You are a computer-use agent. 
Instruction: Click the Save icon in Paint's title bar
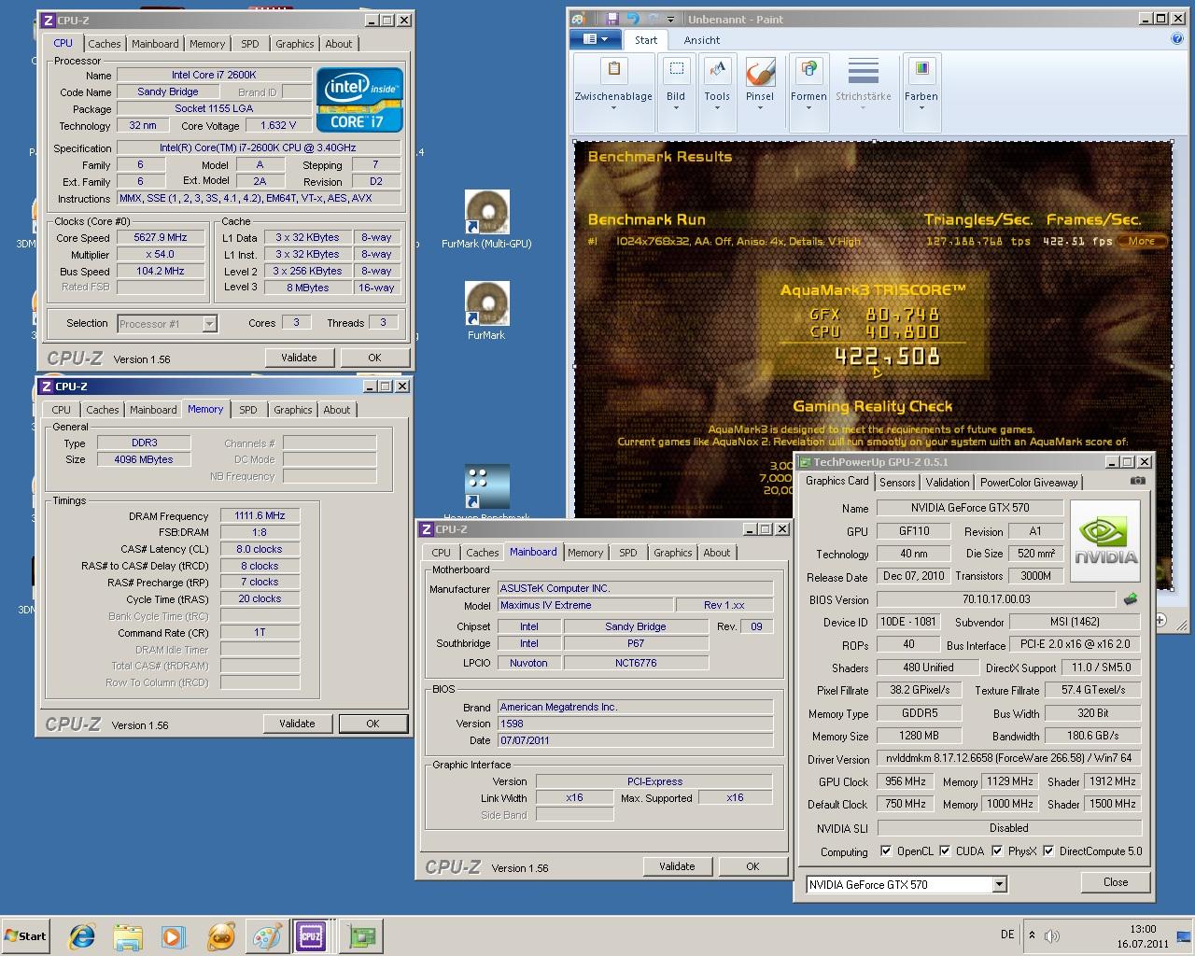[x=612, y=19]
